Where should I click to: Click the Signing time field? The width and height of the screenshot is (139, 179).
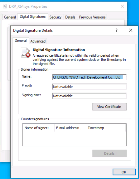pos(89,96)
